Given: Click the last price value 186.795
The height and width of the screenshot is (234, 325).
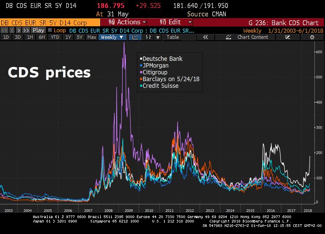Looking at the screenshot, I should tap(111, 6).
